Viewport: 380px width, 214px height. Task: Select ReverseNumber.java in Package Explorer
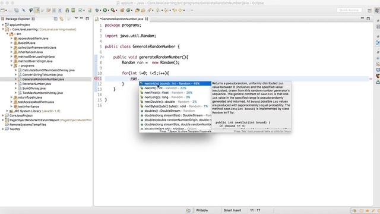36,84
